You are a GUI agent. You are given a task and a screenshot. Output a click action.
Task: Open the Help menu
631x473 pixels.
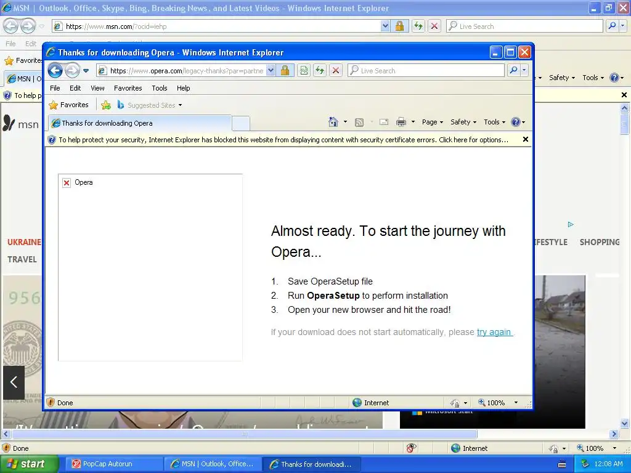(x=184, y=88)
